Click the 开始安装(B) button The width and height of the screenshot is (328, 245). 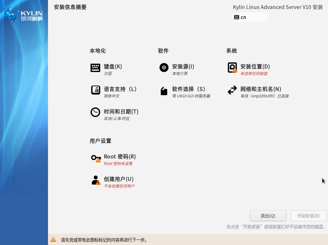click(x=308, y=215)
